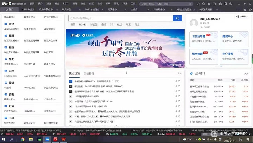The image size is (253, 143).
Task: Open the 股票 menu
Action: pyautogui.click(x=32, y=4)
